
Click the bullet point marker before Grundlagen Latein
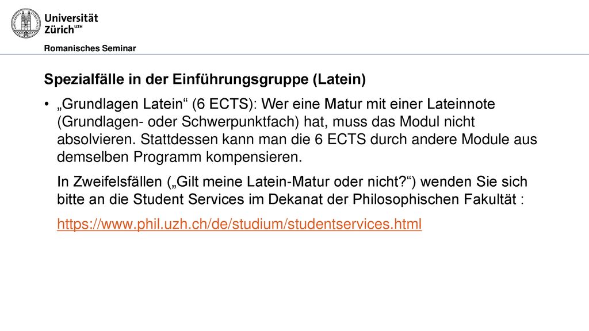[47, 104]
